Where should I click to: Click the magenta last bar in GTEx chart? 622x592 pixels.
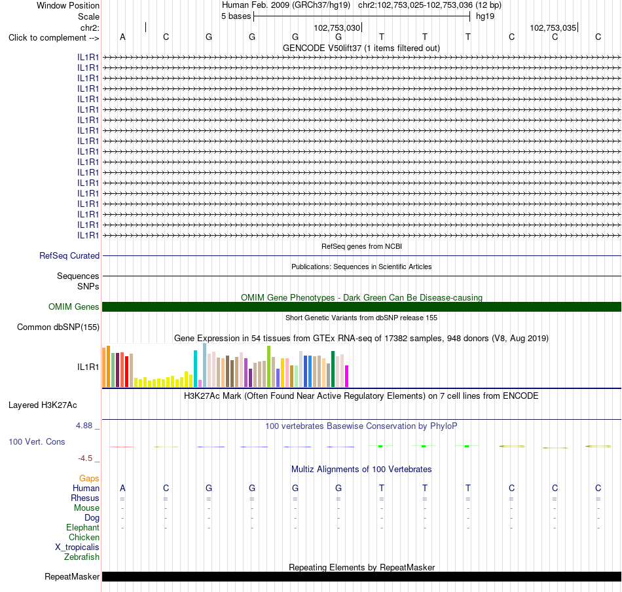[347, 376]
